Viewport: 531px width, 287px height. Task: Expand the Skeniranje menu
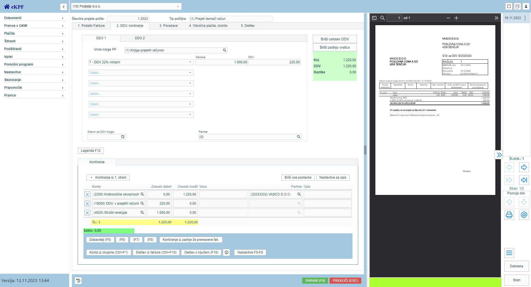35,80
